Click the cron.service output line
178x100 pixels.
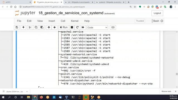click(x=70, y=67)
